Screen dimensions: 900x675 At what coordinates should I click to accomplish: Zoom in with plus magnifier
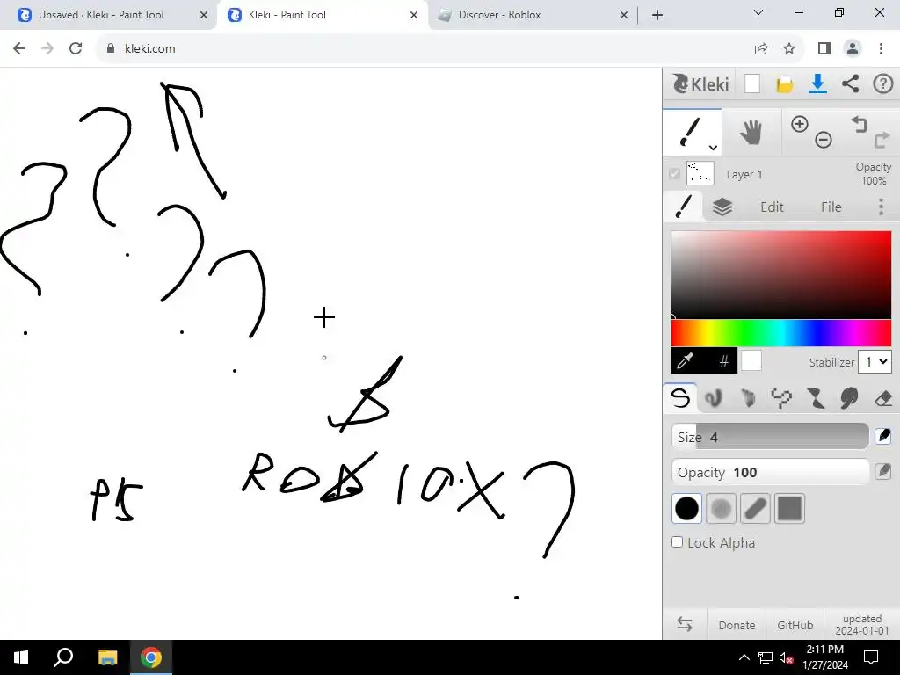799,124
